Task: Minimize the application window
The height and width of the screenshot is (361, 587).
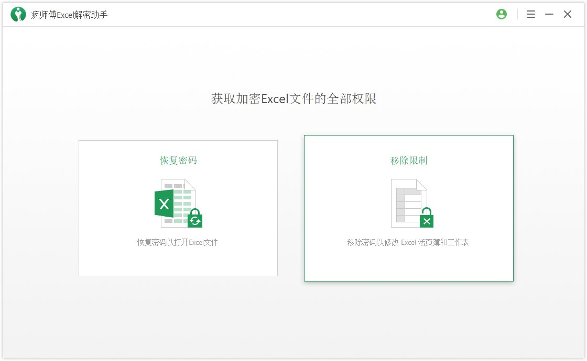Action: coord(549,14)
